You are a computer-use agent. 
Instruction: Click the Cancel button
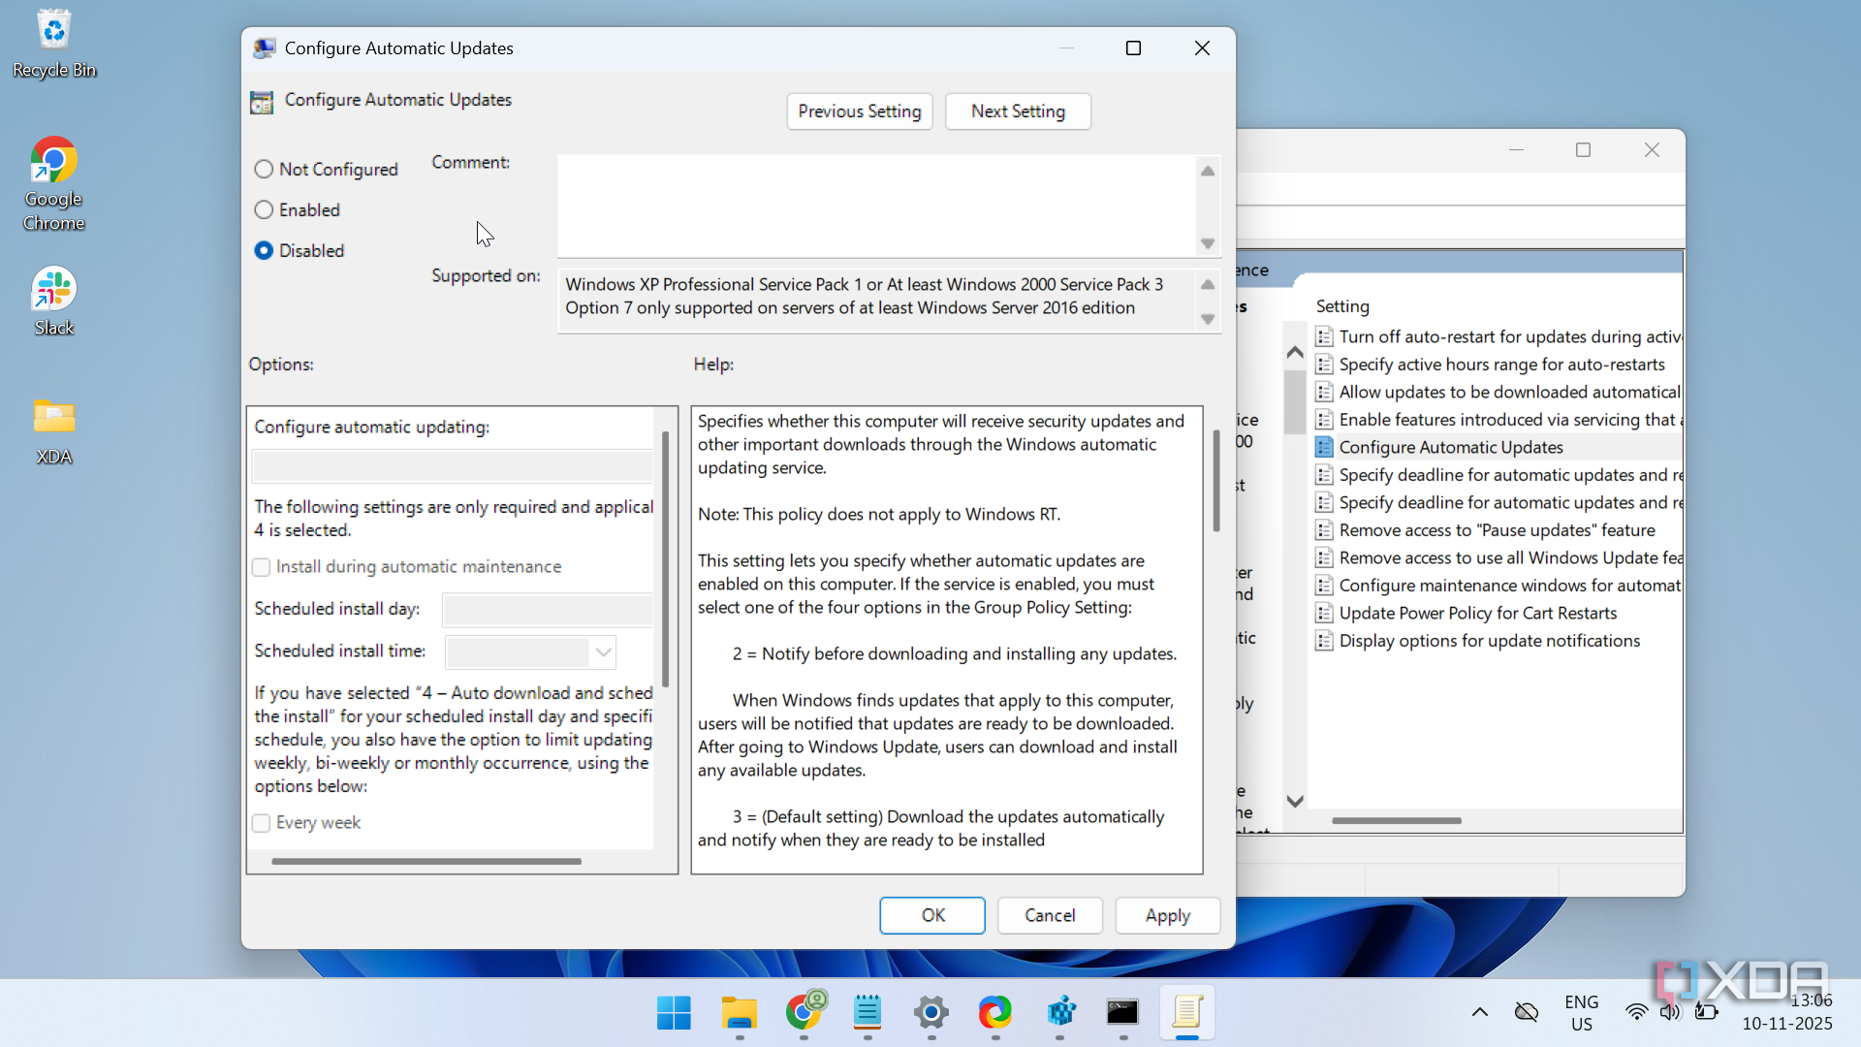click(x=1050, y=915)
